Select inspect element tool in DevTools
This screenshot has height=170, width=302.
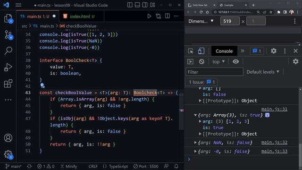pos(191,51)
